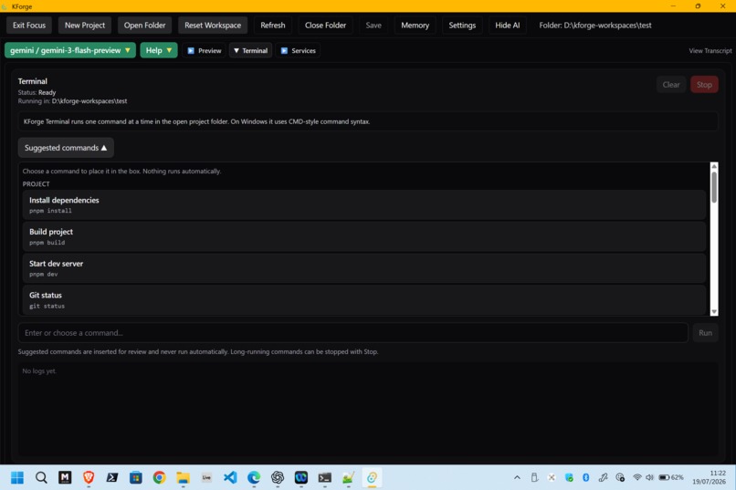
Task: Create a New Project
Action: click(x=85, y=26)
